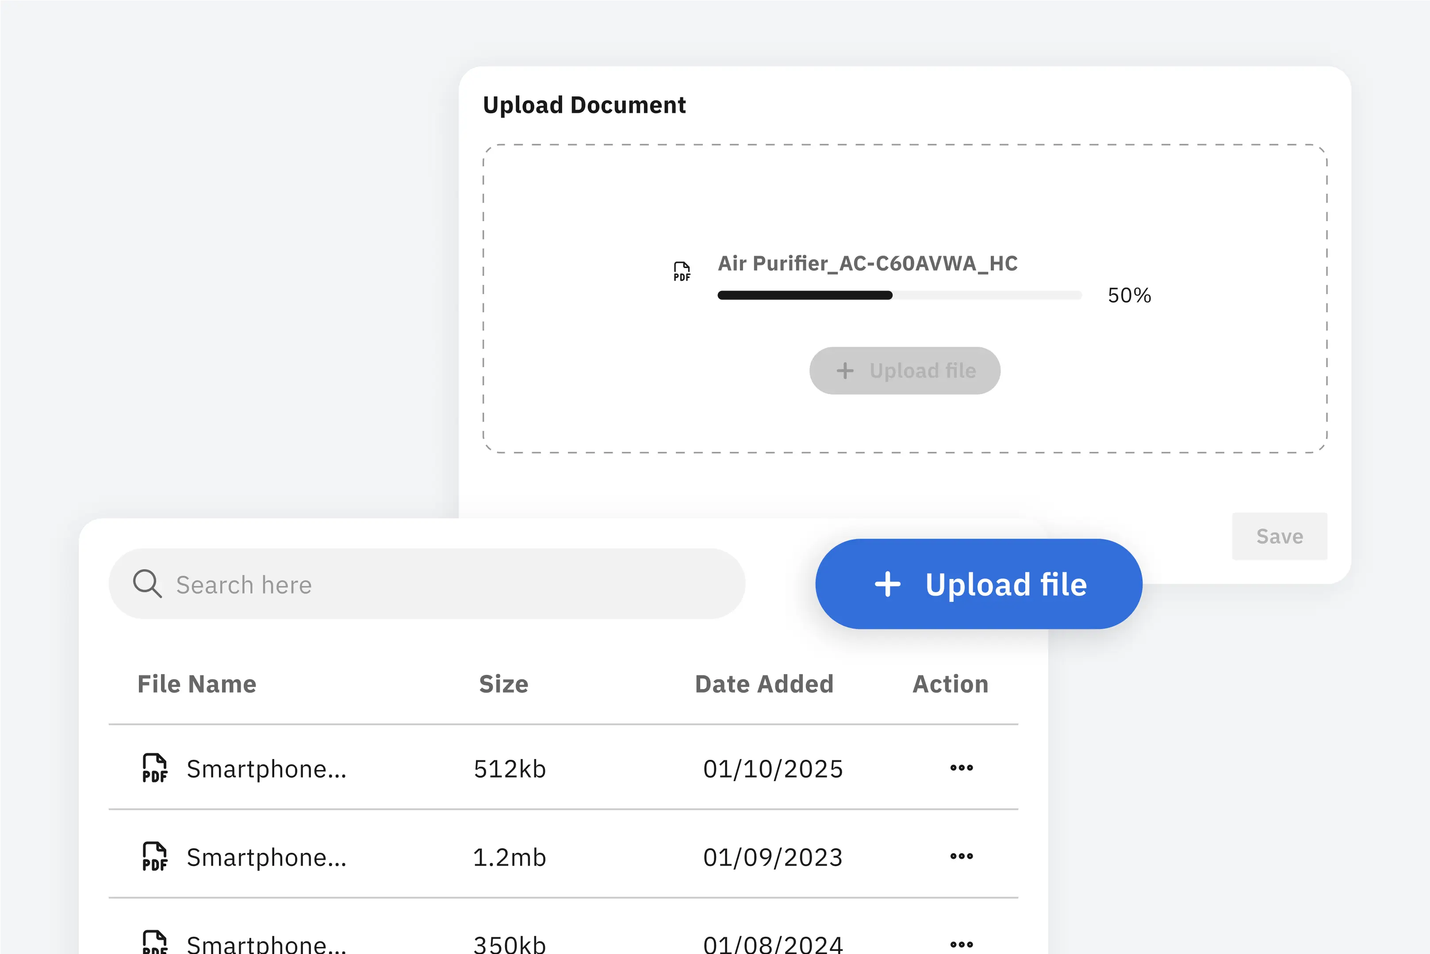Open the Smartphone... file sized 1.2mb
The image size is (1430, 954).
coord(266,857)
